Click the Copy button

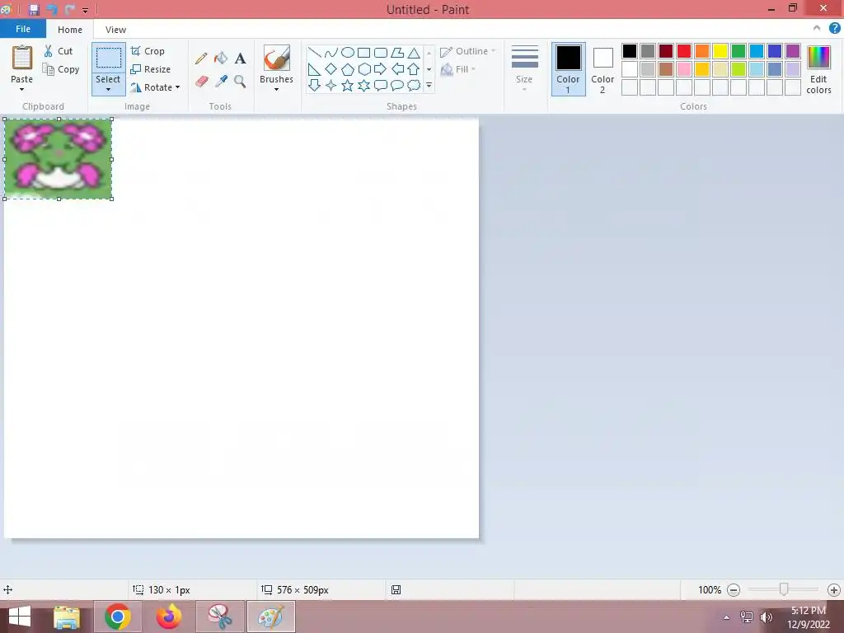61,69
